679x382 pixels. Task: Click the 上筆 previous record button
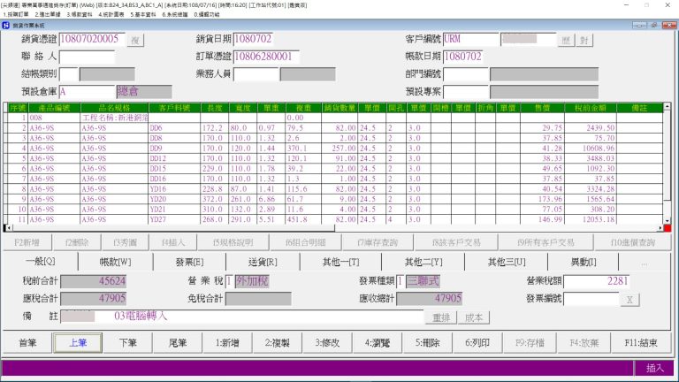(78, 342)
